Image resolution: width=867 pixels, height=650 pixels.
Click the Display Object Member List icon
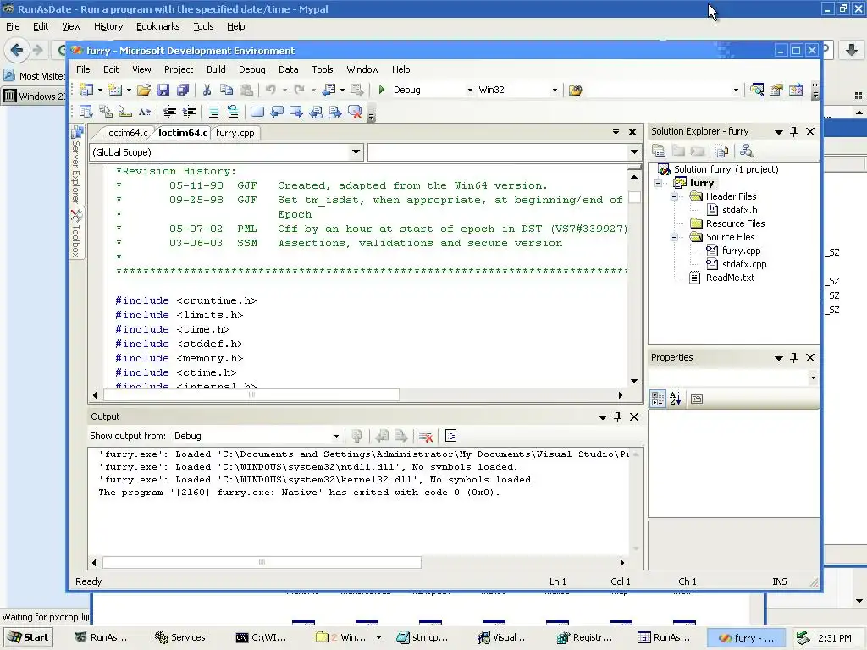point(86,113)
